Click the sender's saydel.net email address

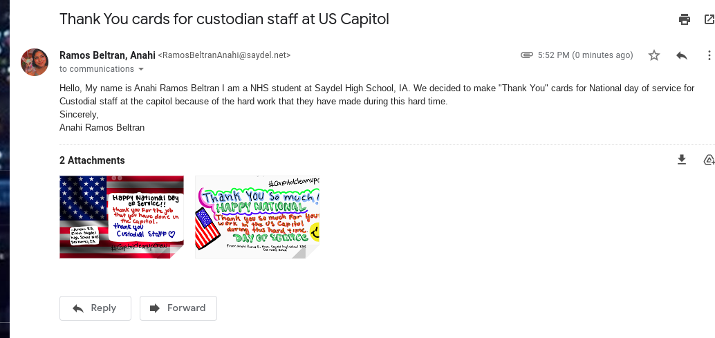click(225, 55)
